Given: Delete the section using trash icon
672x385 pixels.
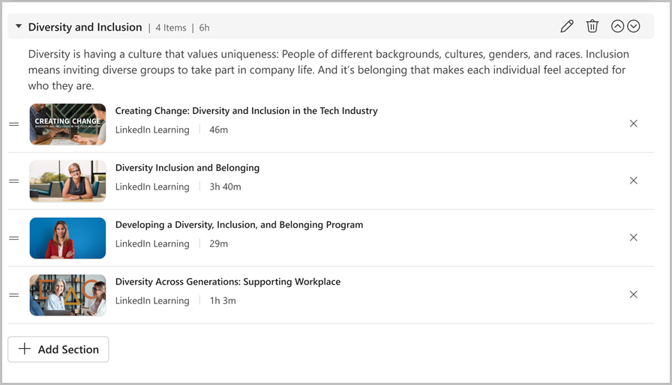Looking at the screenshot, I should click(592, 26).
